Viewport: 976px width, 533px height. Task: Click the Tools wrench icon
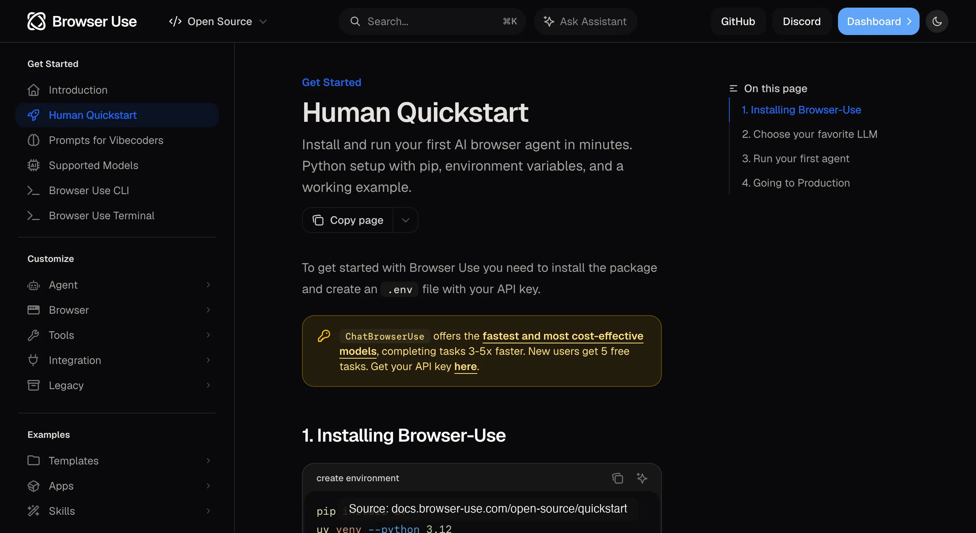(34, 335)
